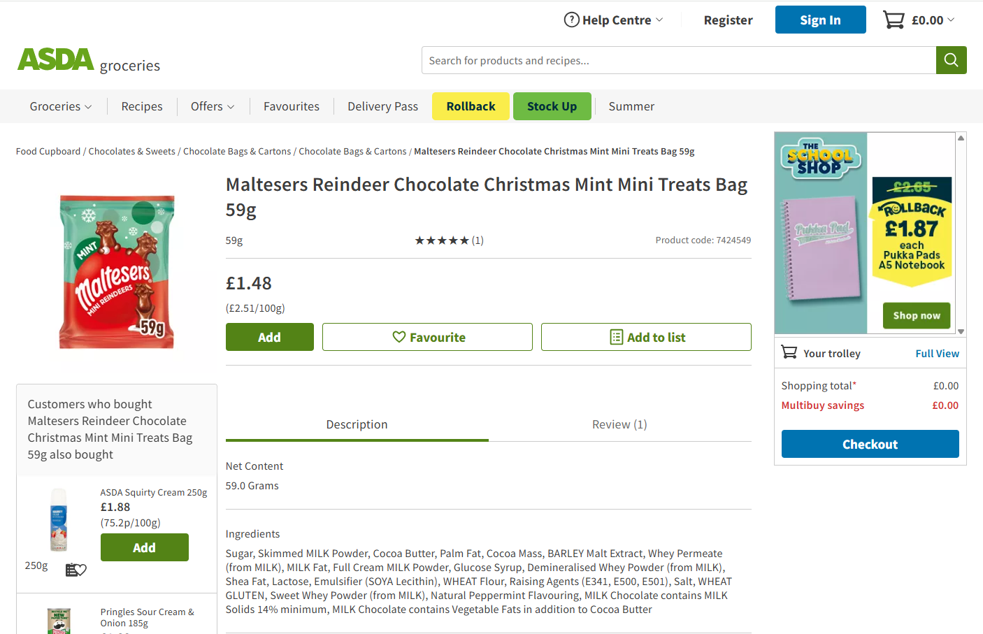983x634 pixels.
Task: Click the trolley icon beside Your trolley
Action: click(x=789, y=352)
